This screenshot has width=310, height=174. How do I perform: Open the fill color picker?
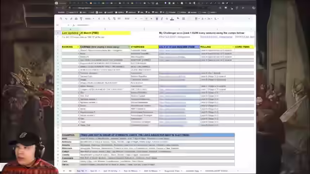click(x=178, y=18)
